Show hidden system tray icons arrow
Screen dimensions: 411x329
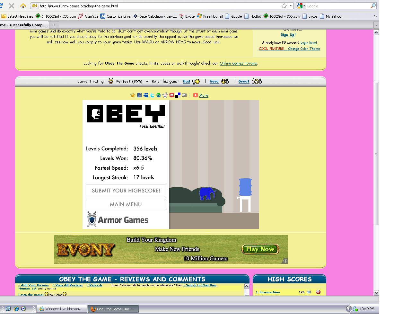click(x=349, y=309)
